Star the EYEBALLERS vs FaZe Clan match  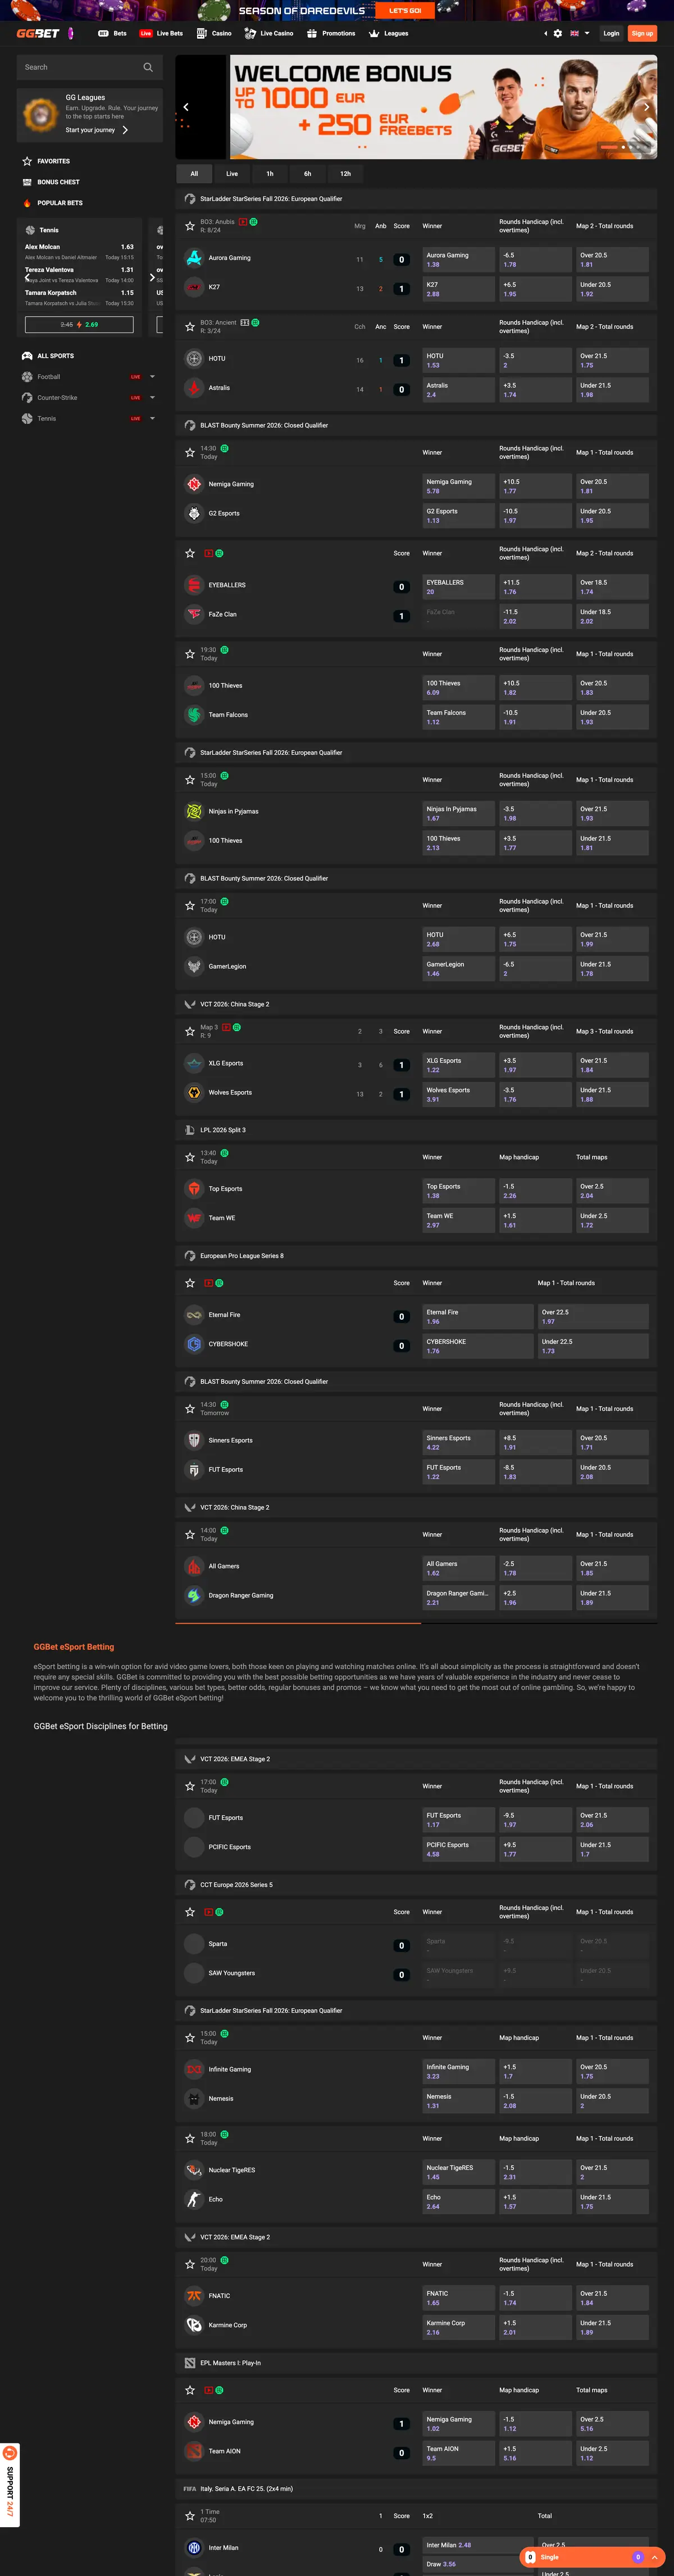(190, 553)
